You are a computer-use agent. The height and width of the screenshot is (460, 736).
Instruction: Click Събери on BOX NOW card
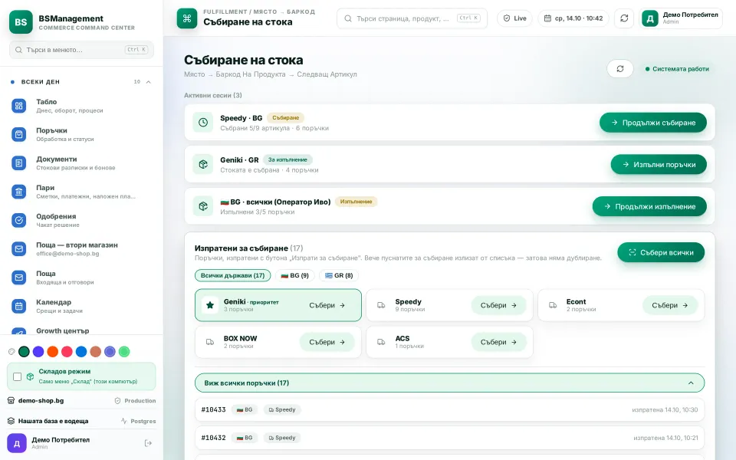[x=327, y=342]
